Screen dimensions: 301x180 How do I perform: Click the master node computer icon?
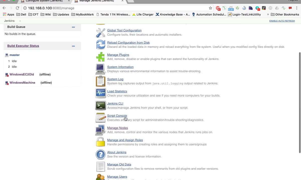coord(7,55)
